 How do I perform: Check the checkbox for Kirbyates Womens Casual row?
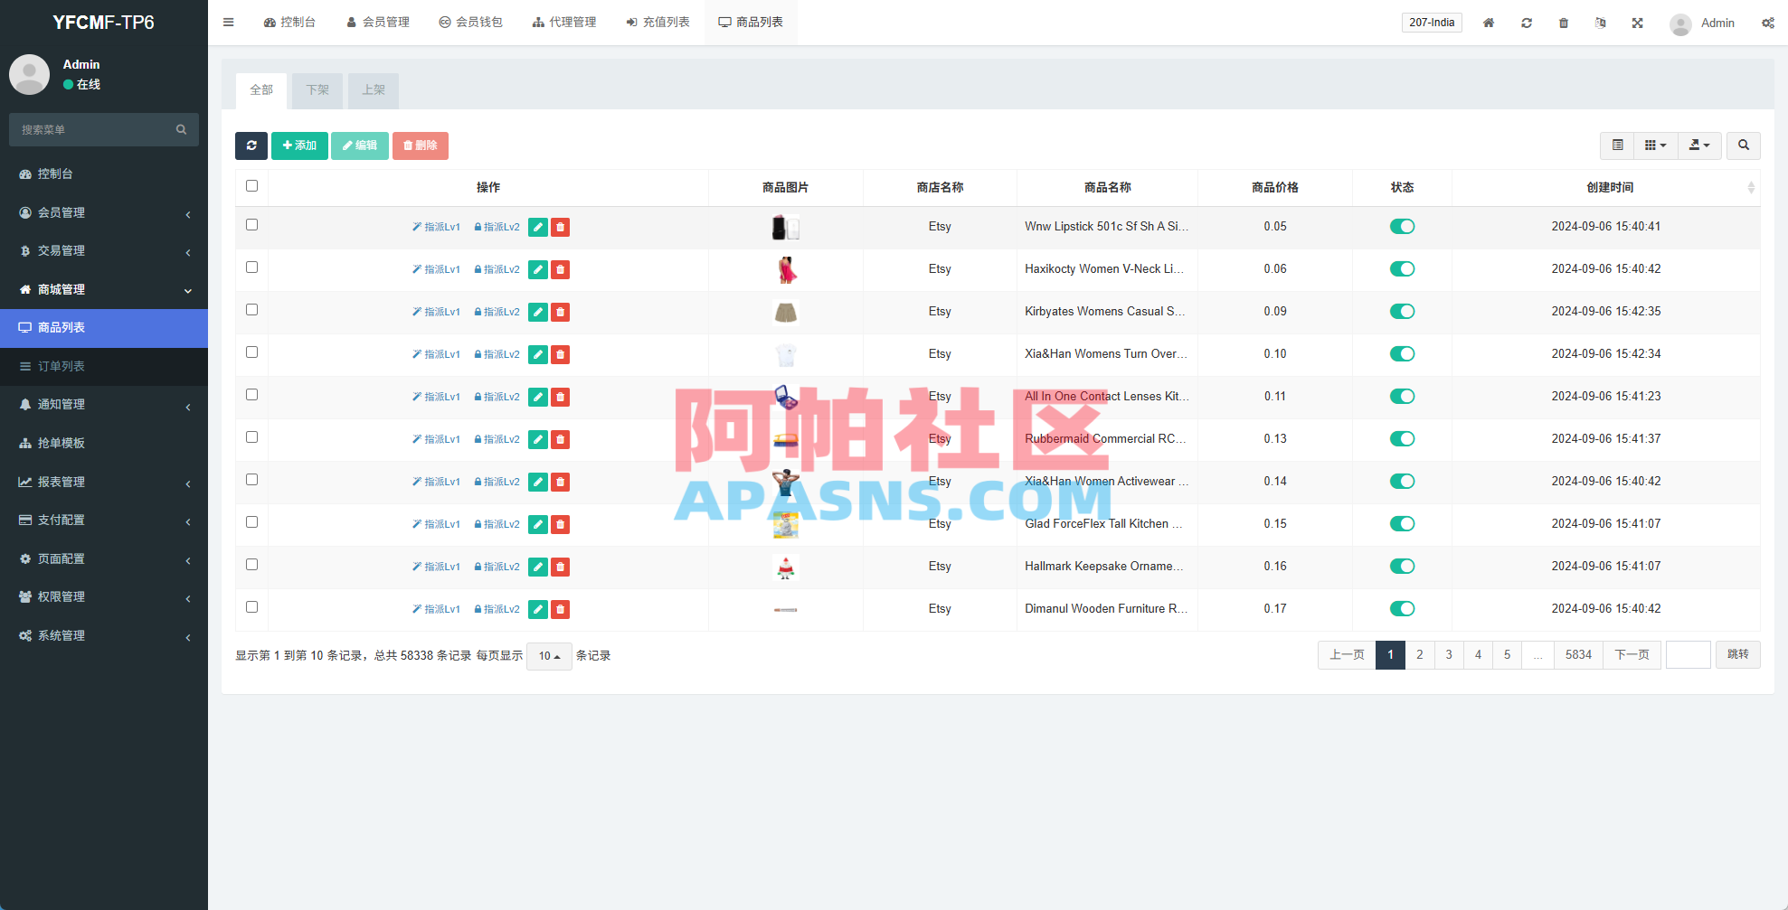[x=252, y=310]
